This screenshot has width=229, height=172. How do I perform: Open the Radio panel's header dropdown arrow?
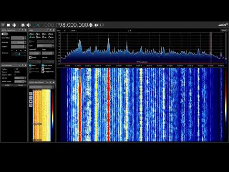click(47, 30)
